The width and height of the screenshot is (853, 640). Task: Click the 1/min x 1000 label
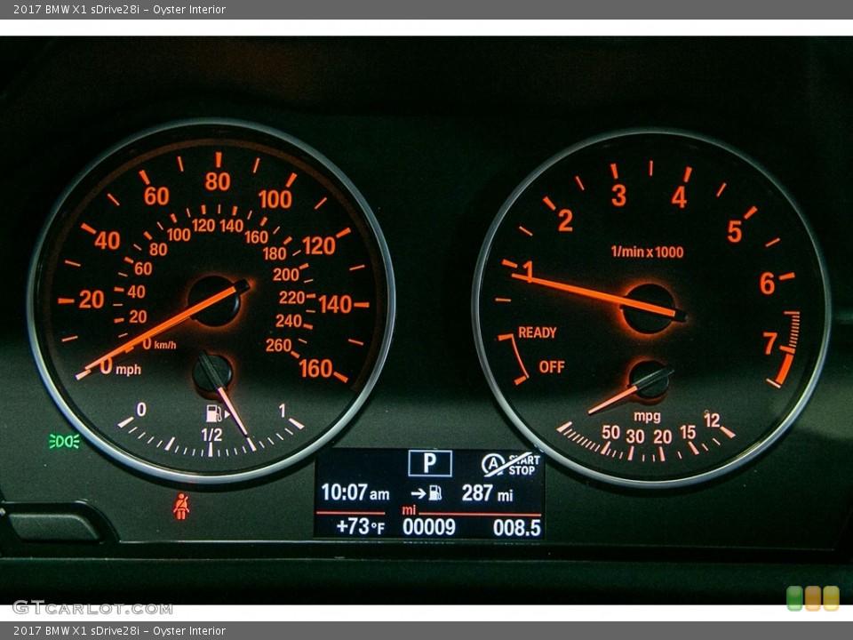point(647,252)
